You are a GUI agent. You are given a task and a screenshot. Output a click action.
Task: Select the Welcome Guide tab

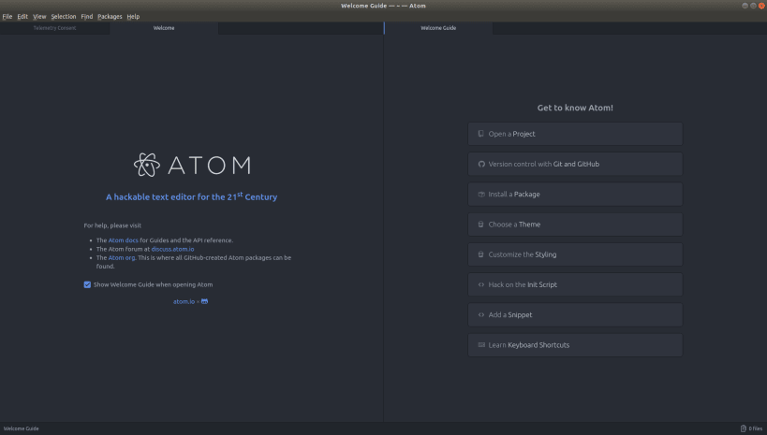tap(438, 28)
